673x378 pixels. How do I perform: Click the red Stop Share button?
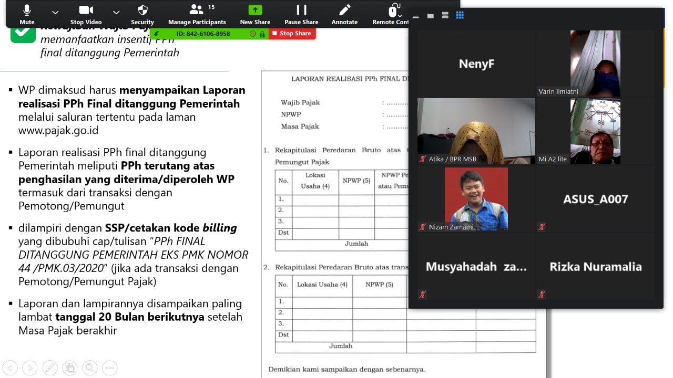coord(292,34)
